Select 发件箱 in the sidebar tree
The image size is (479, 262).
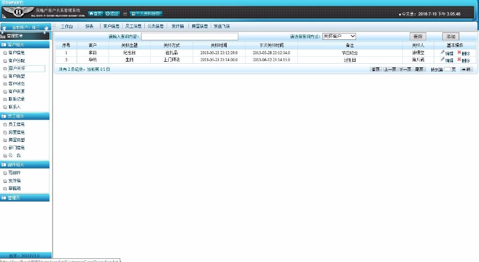(x=14, y=181)
